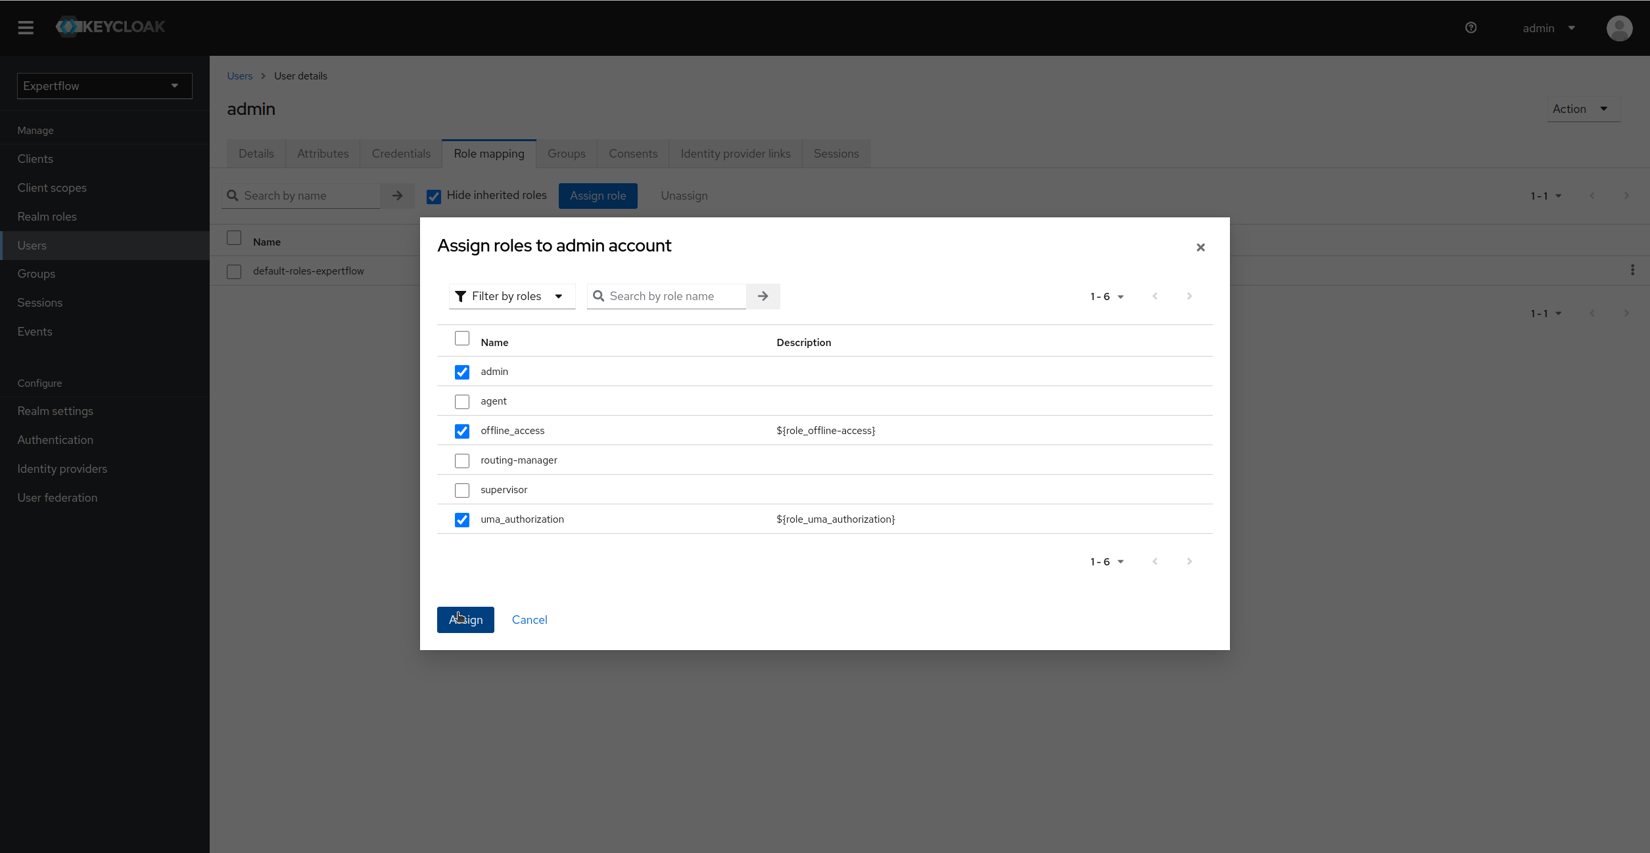
Task: Switch to the Credentials tab
Action: pos(401,153)
